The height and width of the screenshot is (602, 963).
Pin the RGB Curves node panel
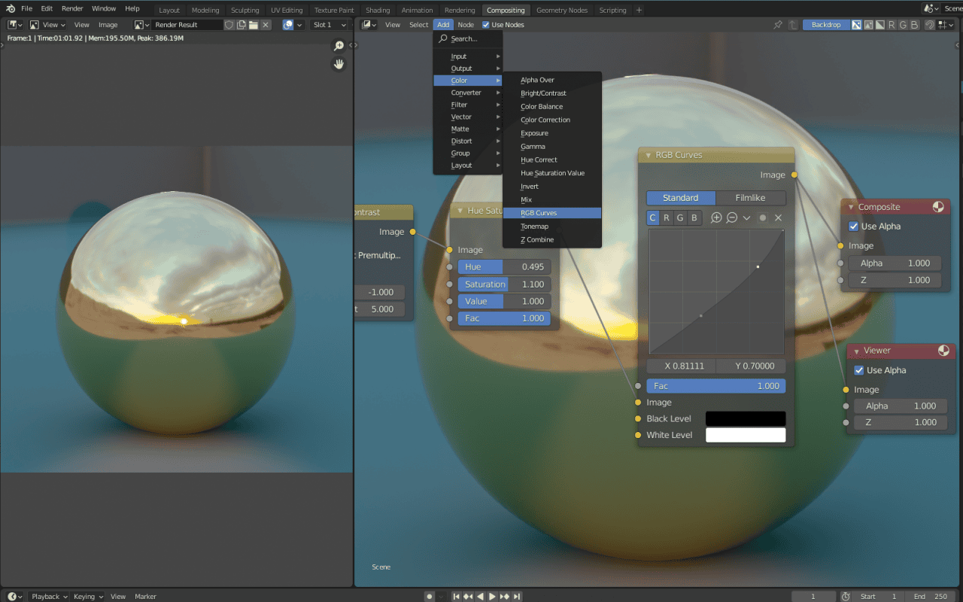coord(778,24)
